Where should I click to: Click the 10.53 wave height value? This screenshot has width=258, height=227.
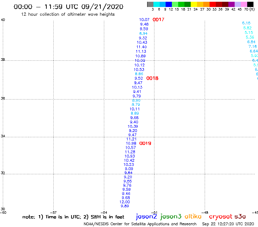point(139,69)
